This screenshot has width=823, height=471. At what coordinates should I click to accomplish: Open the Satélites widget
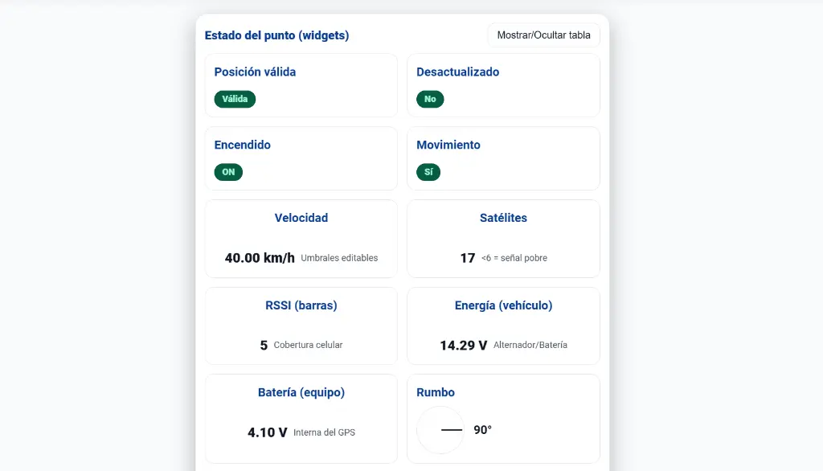pos(503,238)
